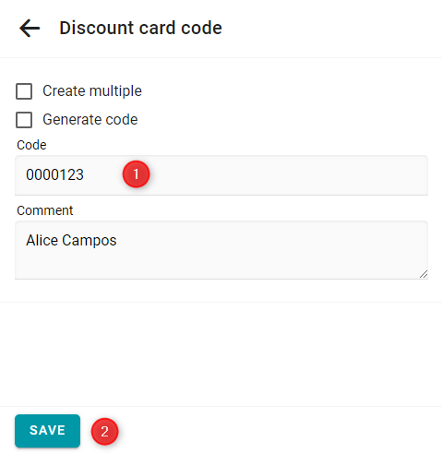Click the Comment field label

point(44,210)
